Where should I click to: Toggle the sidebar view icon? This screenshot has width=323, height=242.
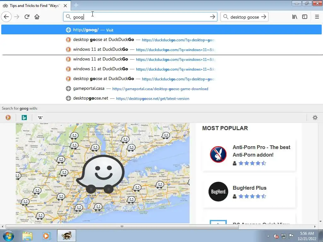[305, 17]
